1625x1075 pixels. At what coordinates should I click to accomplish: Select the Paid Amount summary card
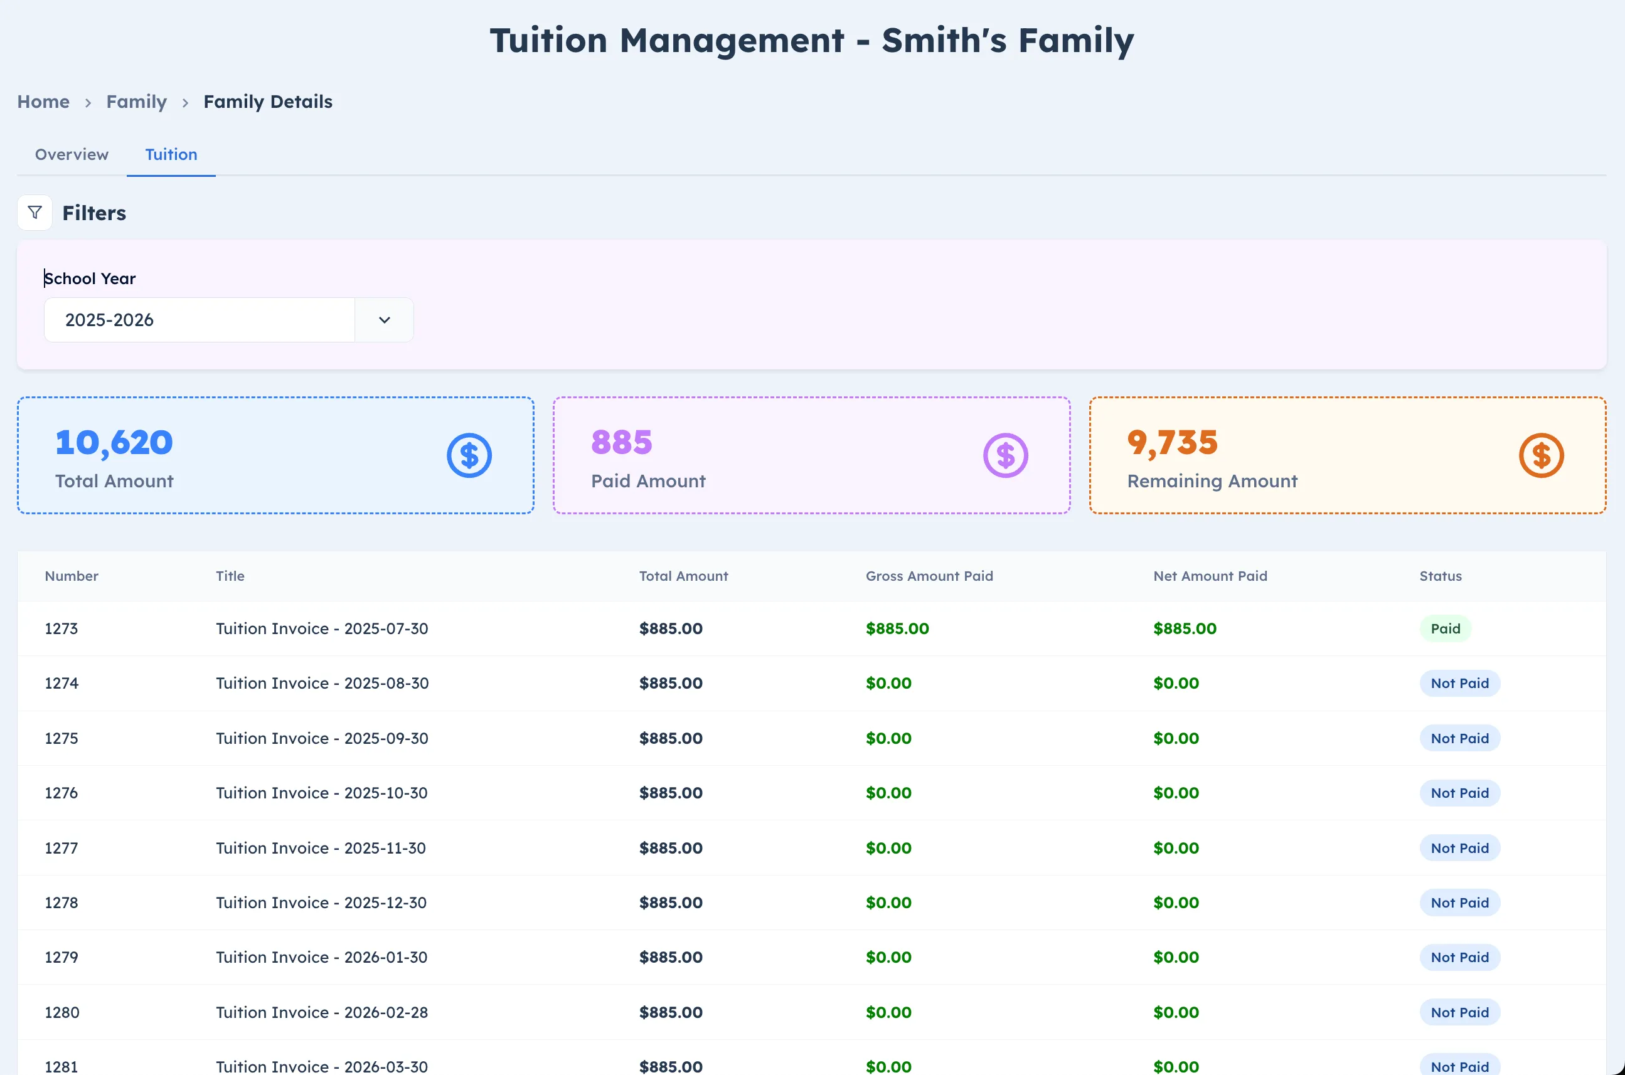(811, 455)
